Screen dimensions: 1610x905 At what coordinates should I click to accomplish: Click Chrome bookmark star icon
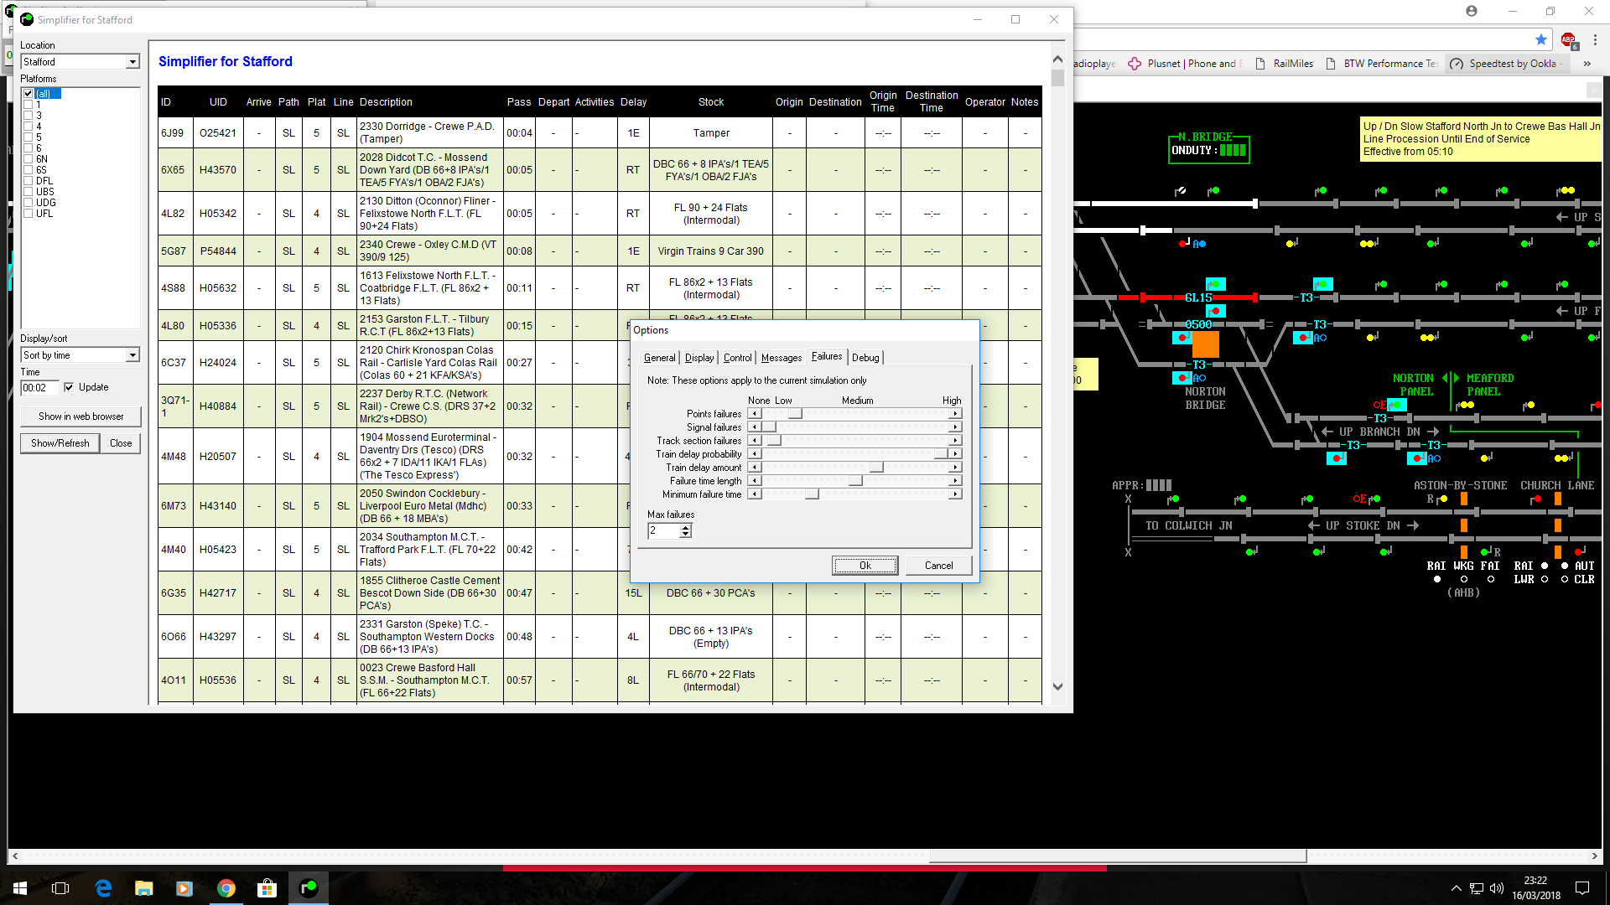pos(1541,39)
